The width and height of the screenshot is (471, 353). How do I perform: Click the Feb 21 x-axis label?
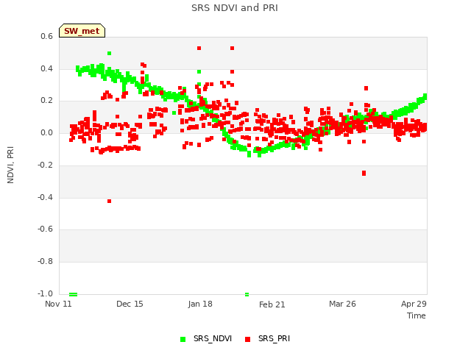[x=272, y=304]
